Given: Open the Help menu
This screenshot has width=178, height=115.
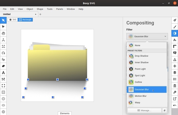Looking at the screenshot, I should (81, 9).
